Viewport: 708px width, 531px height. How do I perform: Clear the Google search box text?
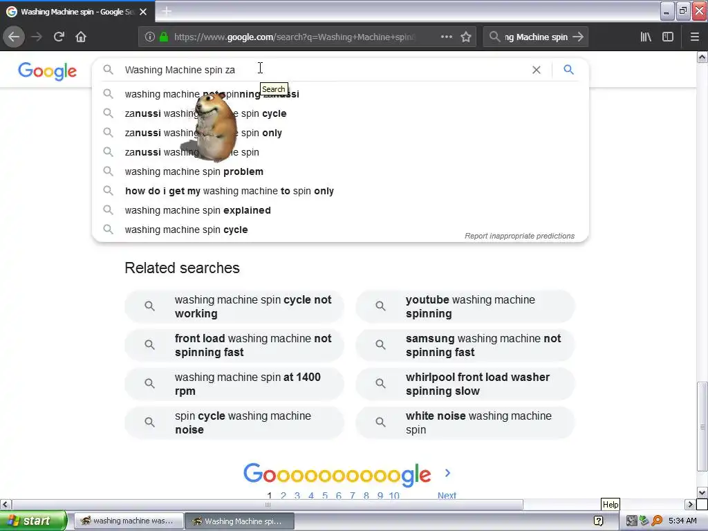[x=536, y=70]
